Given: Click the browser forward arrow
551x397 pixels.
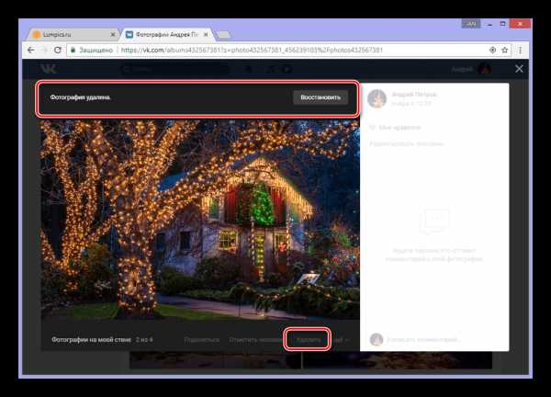Looking at the screenshot, I should (45, 50).
